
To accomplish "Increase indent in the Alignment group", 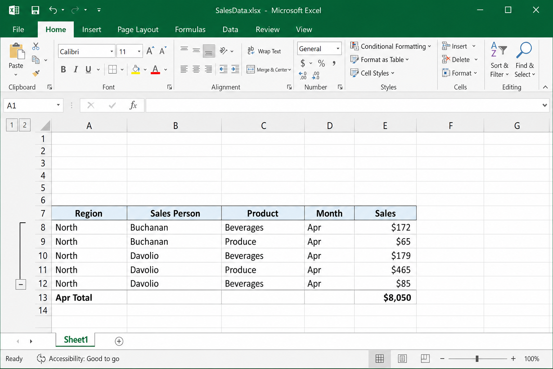I will 235,69.
